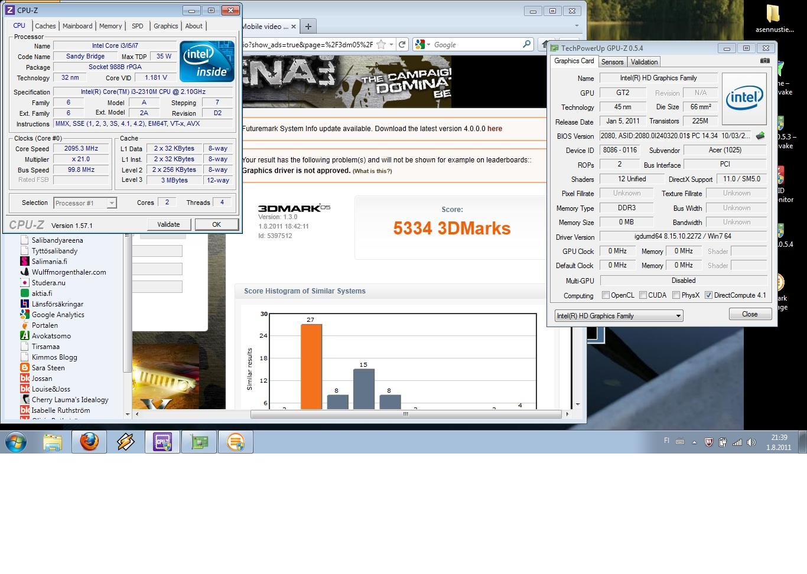Toggle the OpenCL checkbox in GPU-Z
Image resolution: width=807 pixels, height=574 pixels.
[606, 295]
